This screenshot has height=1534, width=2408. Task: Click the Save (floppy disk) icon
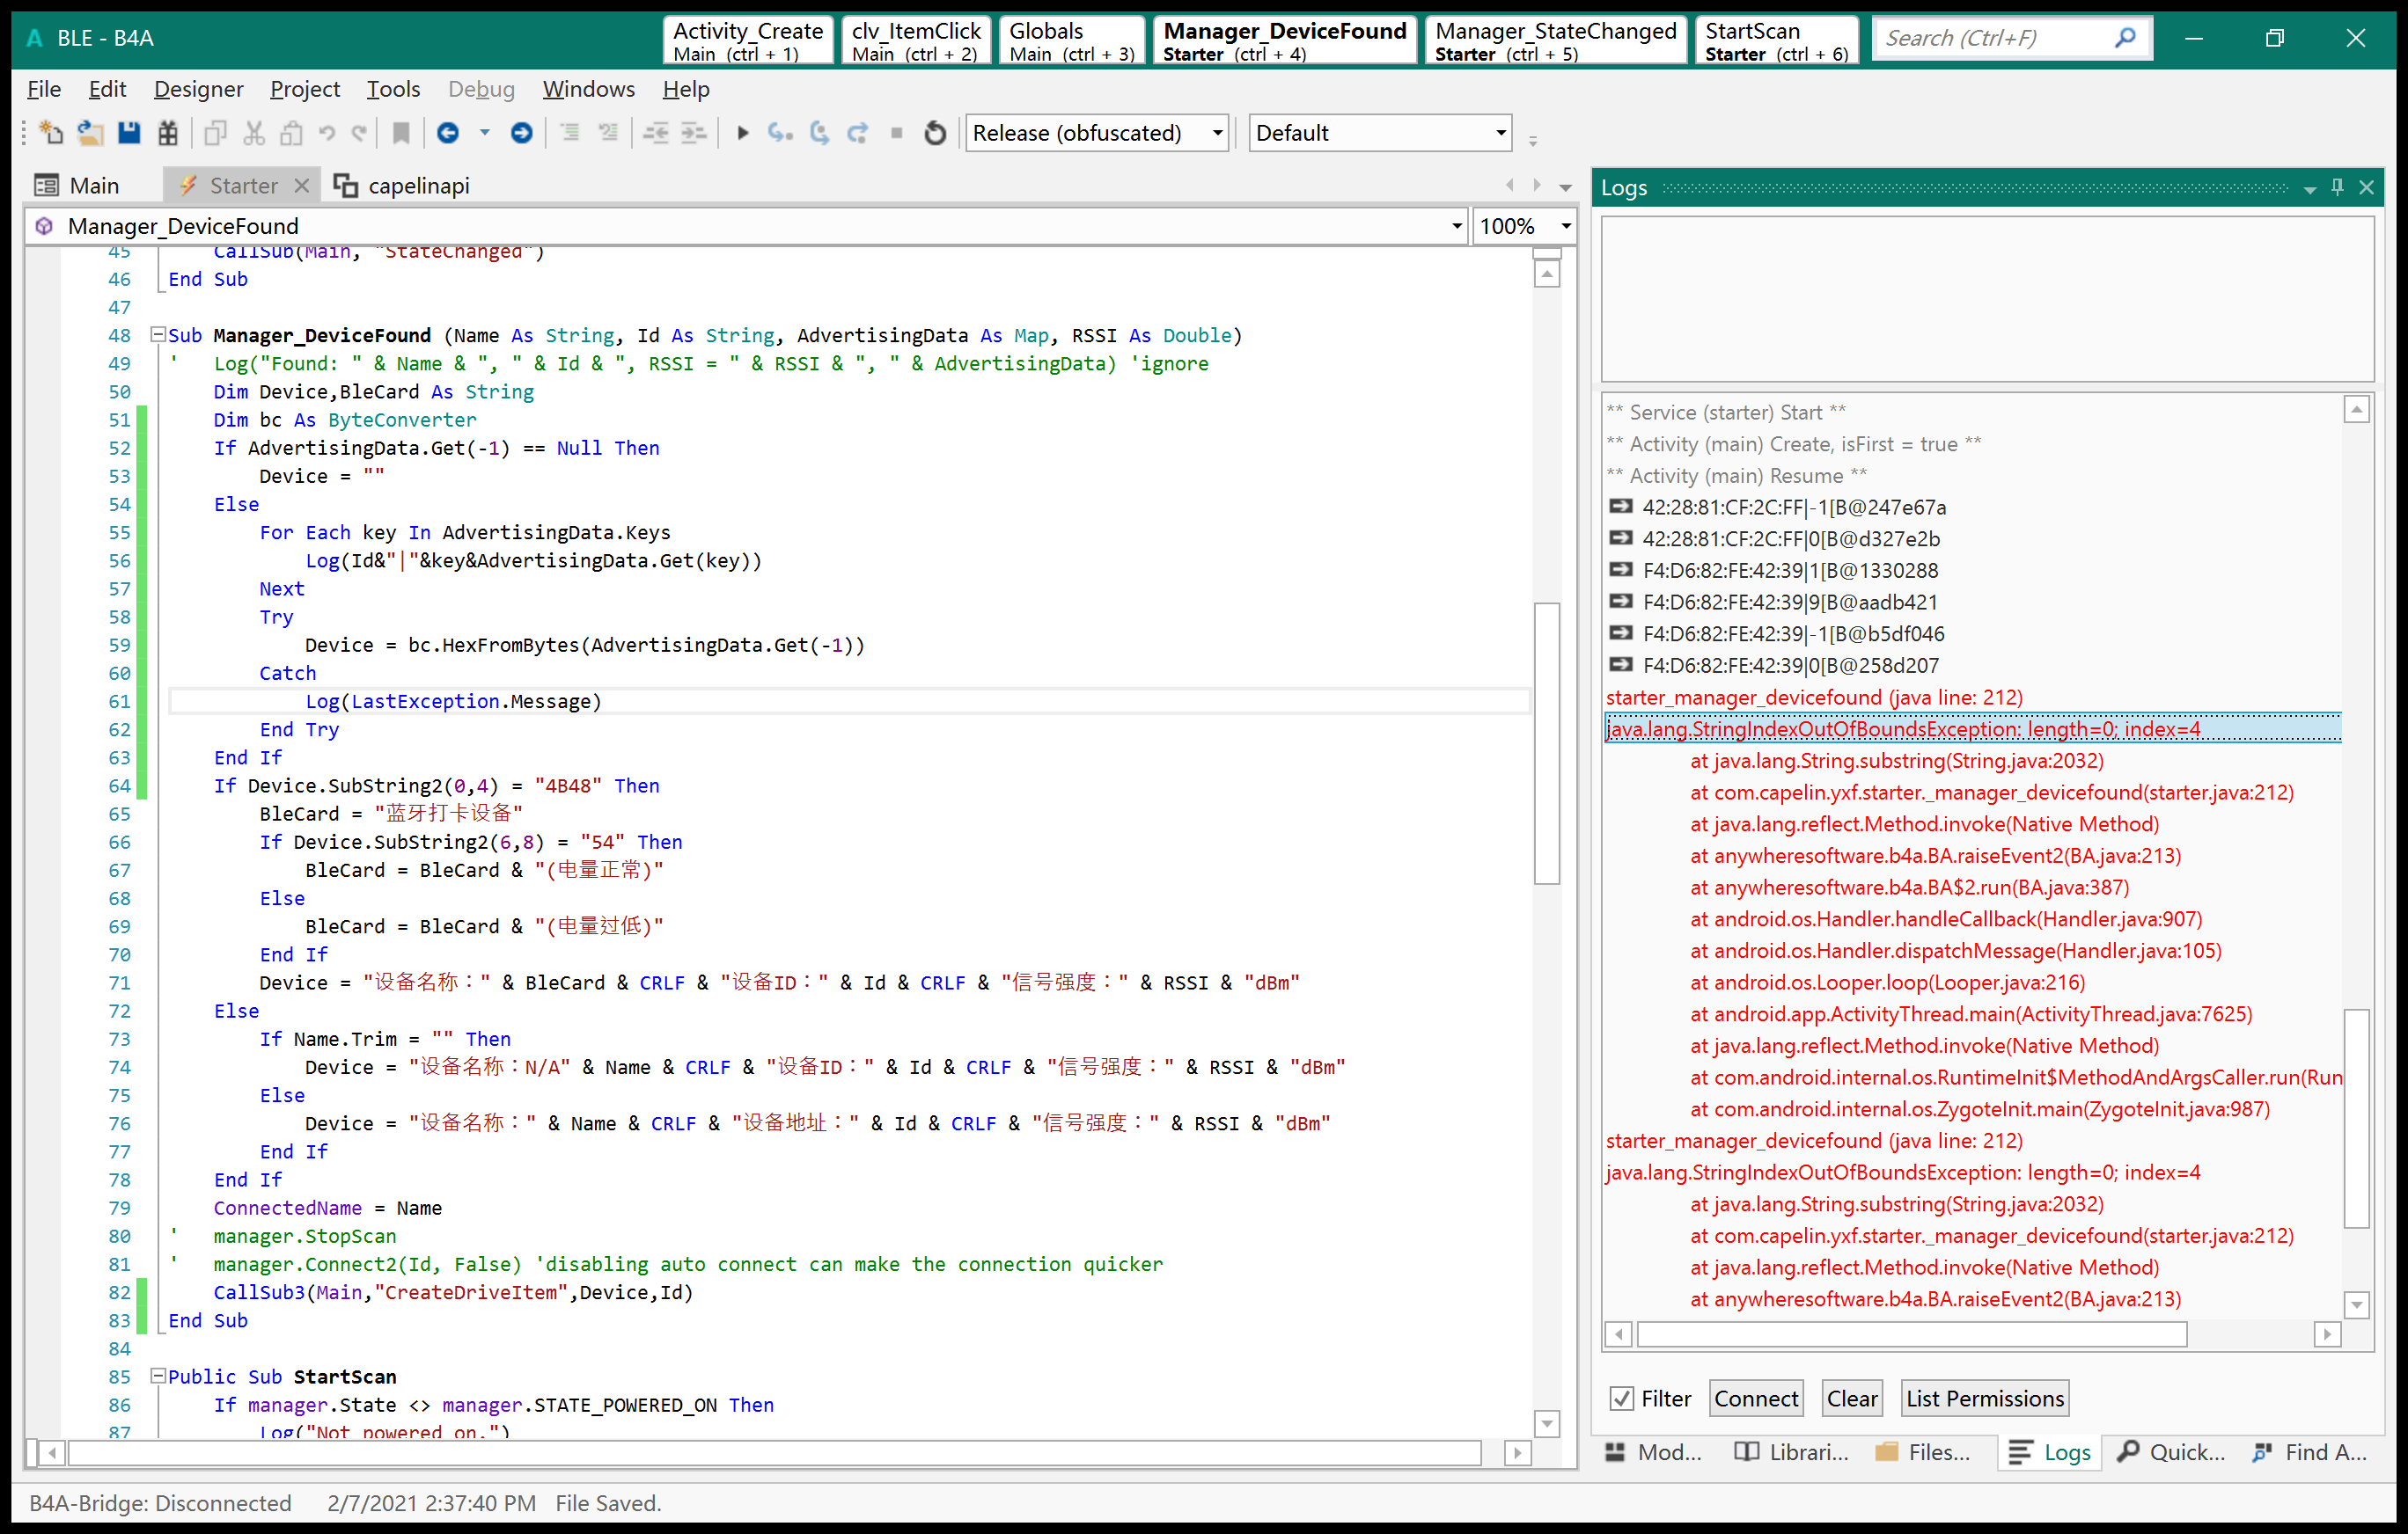[x=129, y=133]
